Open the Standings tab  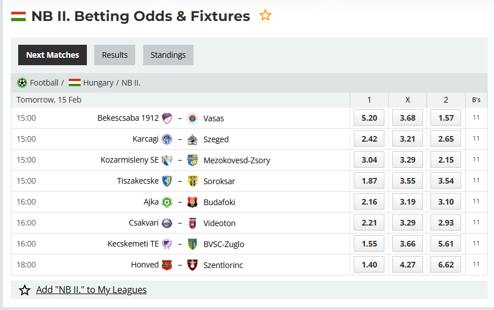click(168, 55)
